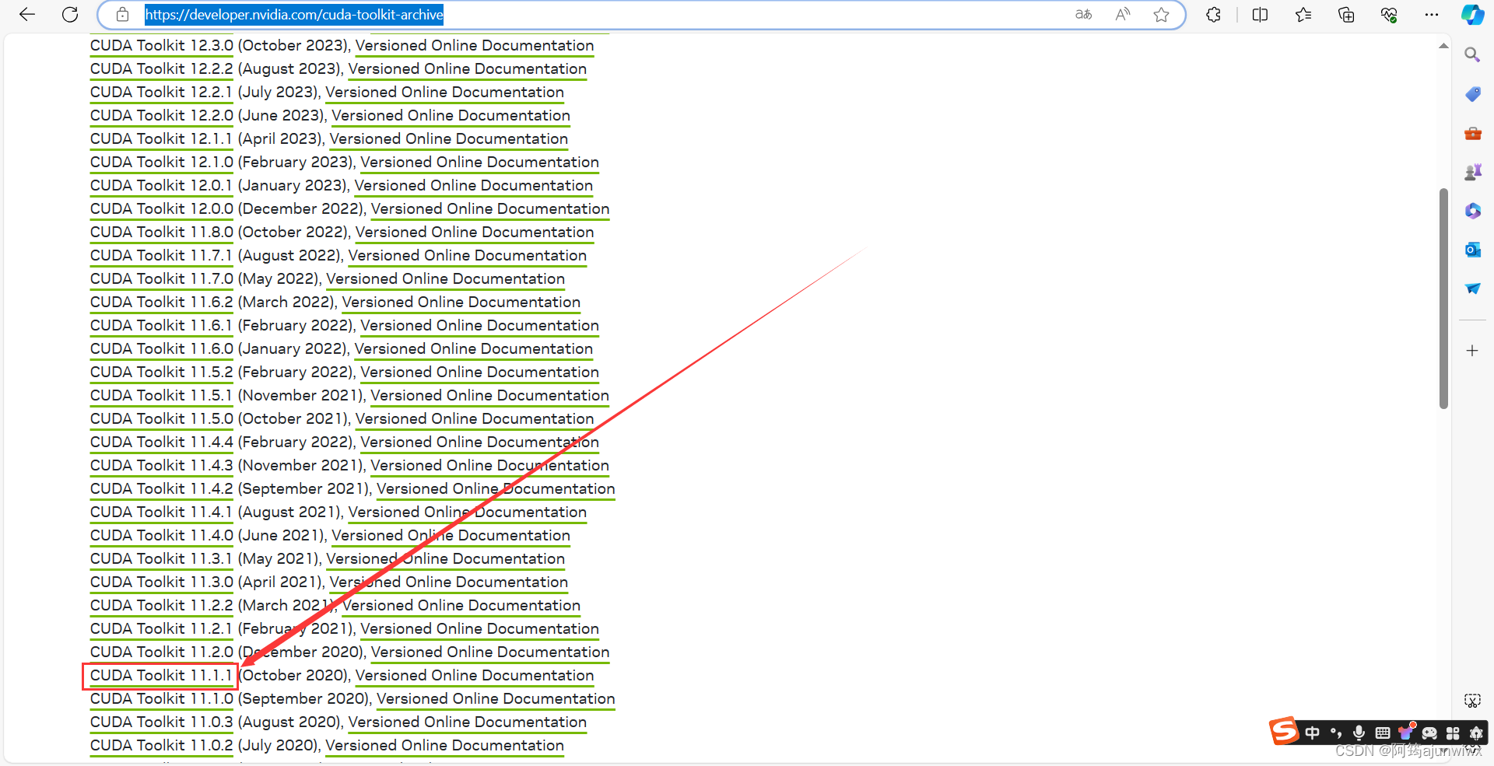Open Versioned Online Documentation for July 2023
Image resolution: width=1494 pixels, height=766 pixels.
click(x=444, y=92)
